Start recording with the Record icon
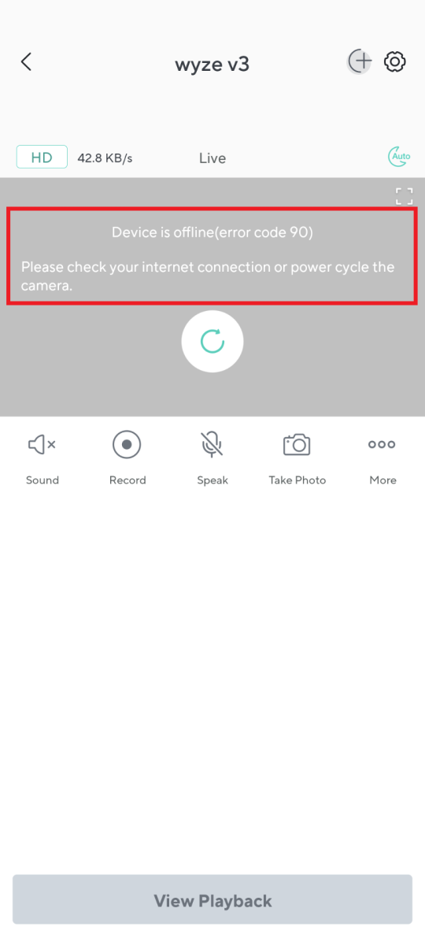This screenshot has width=425, height=945. click(x=127, y=445)
